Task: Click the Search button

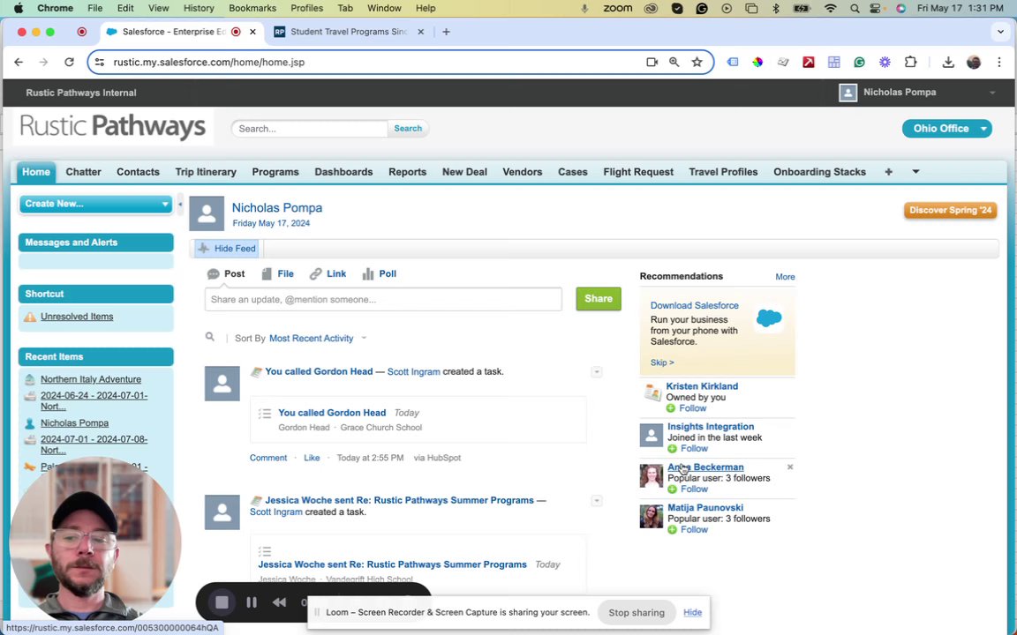Action: [x=407, y=128]
